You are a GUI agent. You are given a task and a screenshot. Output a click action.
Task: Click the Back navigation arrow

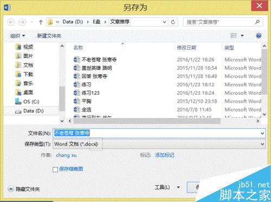(11, 22)
